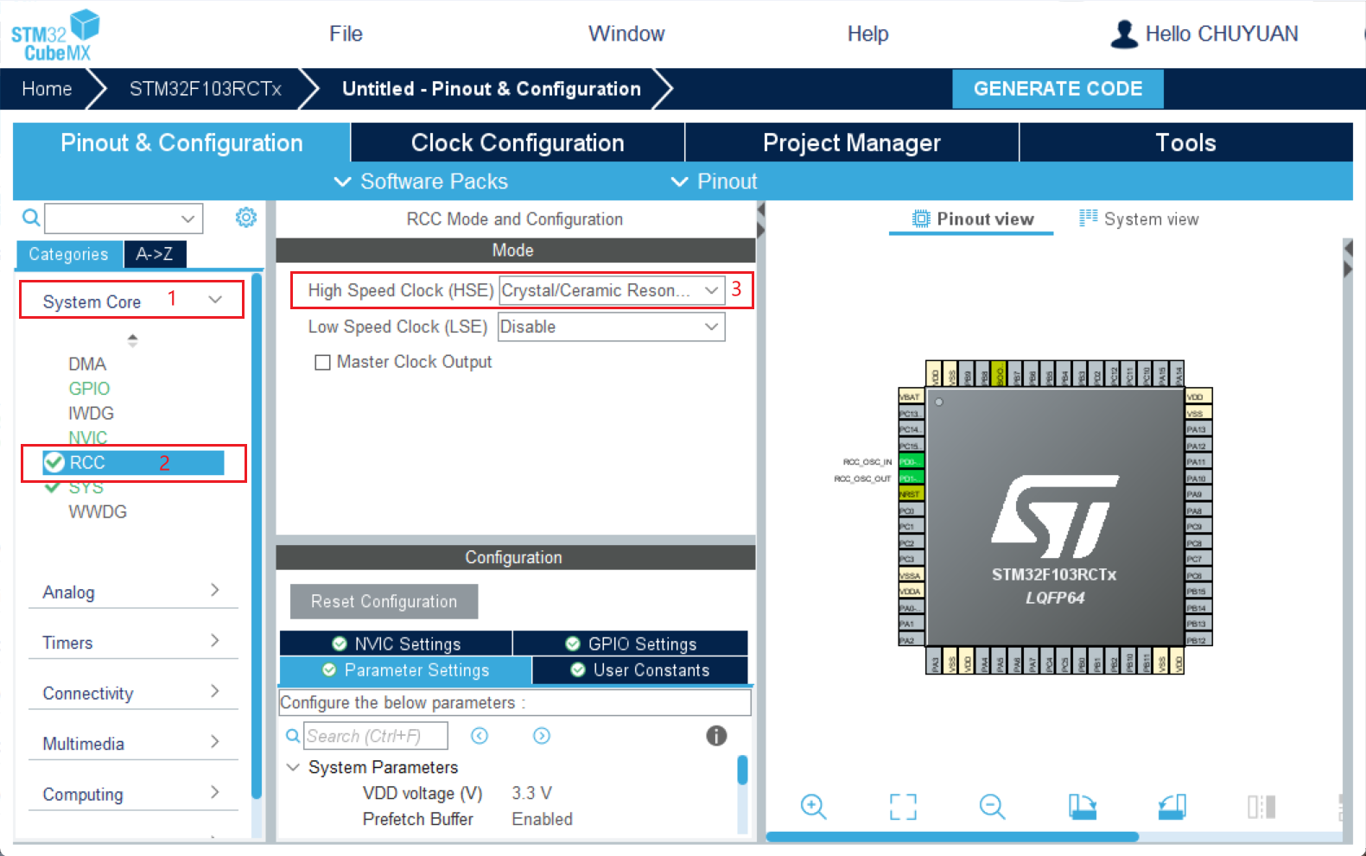The image size is (1366, 856).
Task: Click the STM32F103RCTx breadcrumb
Action: (205, 89)
